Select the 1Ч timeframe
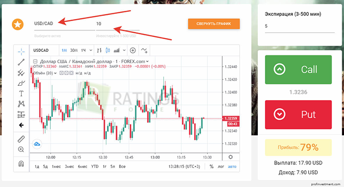Screen dimensions: 344x187 click(83, 50)
